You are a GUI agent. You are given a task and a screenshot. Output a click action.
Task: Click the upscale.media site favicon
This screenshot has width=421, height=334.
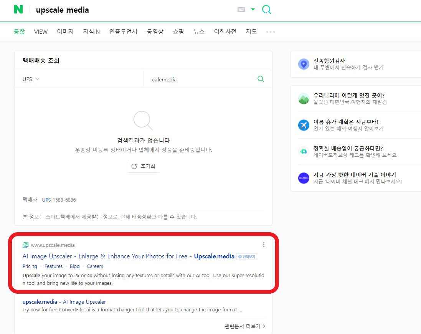tap(25, 245)
